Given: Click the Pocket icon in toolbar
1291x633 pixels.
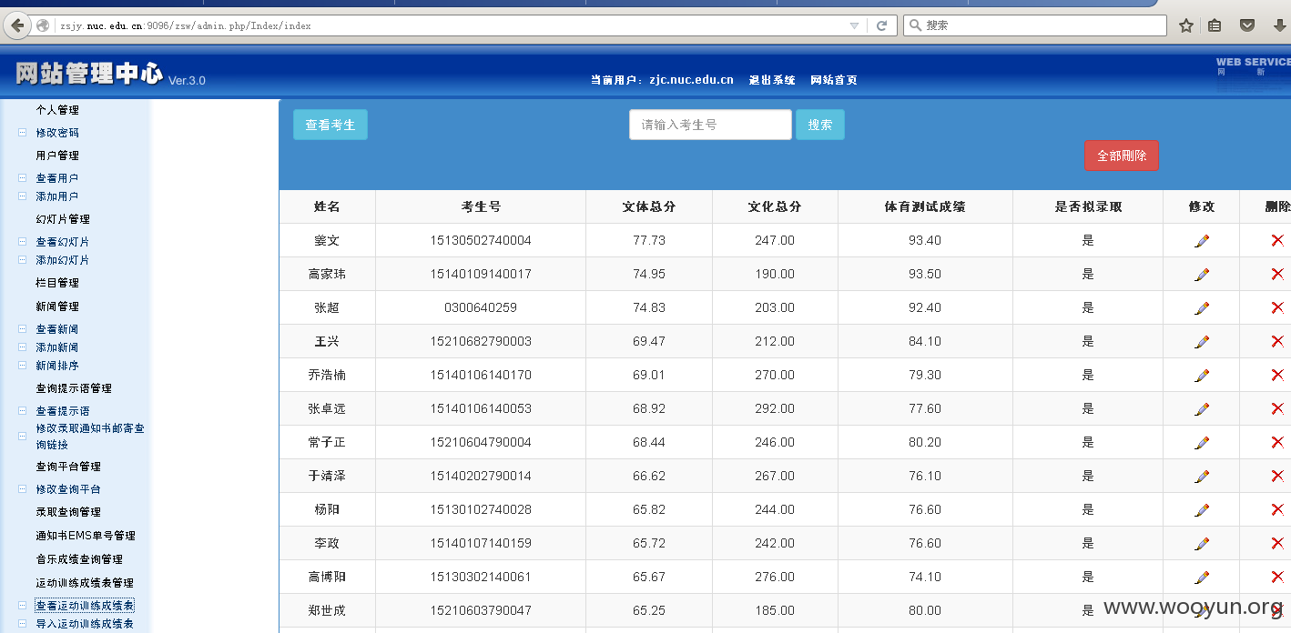Looking at the screenshot, I should point(1247,25).
